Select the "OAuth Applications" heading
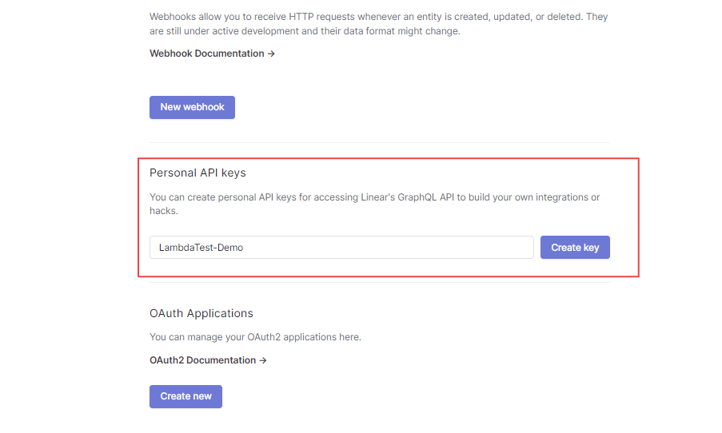The image size is (722, 433). pyautogui.click(x=201, y=313)
